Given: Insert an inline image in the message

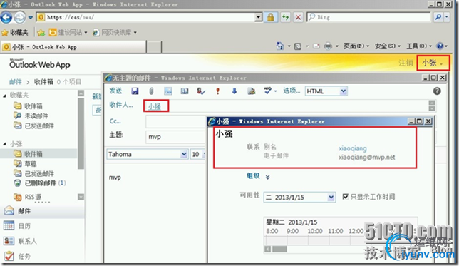Looking at the screenshot, I should pos(168,91).
